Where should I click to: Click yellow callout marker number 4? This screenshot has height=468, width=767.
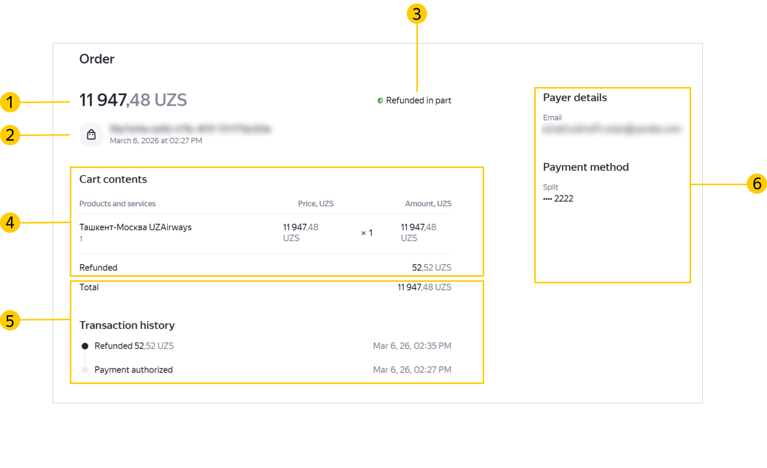pyautogui.click(x=10, y=222)
